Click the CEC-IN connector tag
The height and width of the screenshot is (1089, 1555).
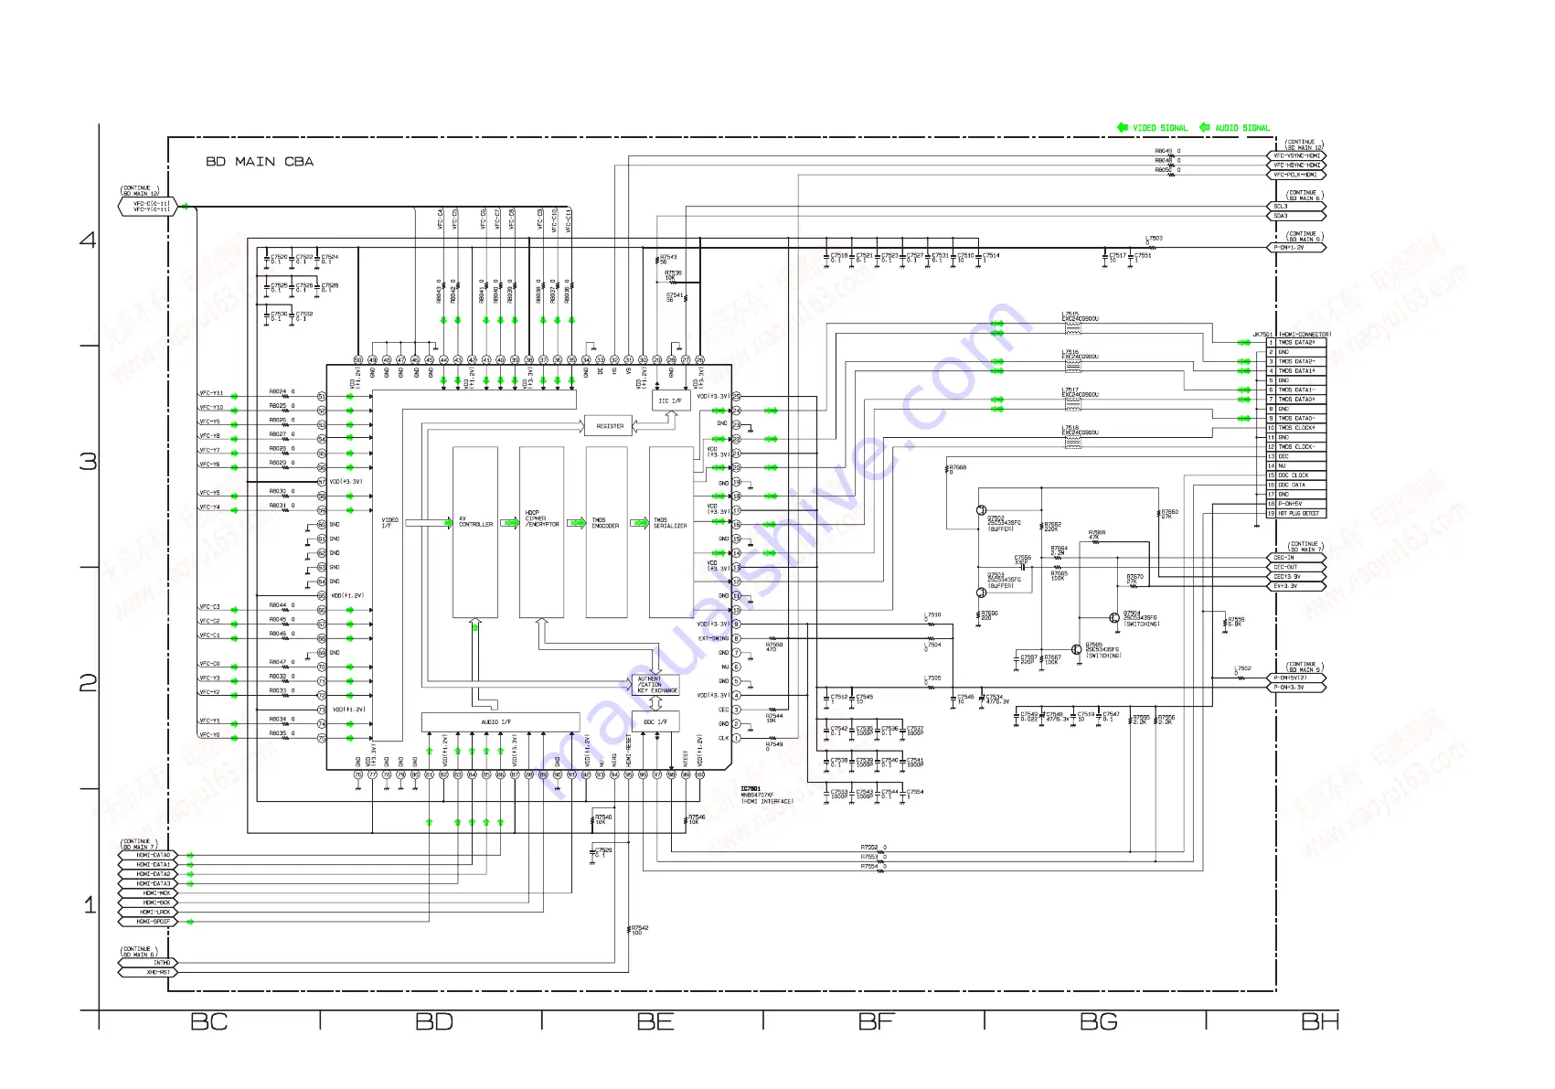pos(1296,558)
